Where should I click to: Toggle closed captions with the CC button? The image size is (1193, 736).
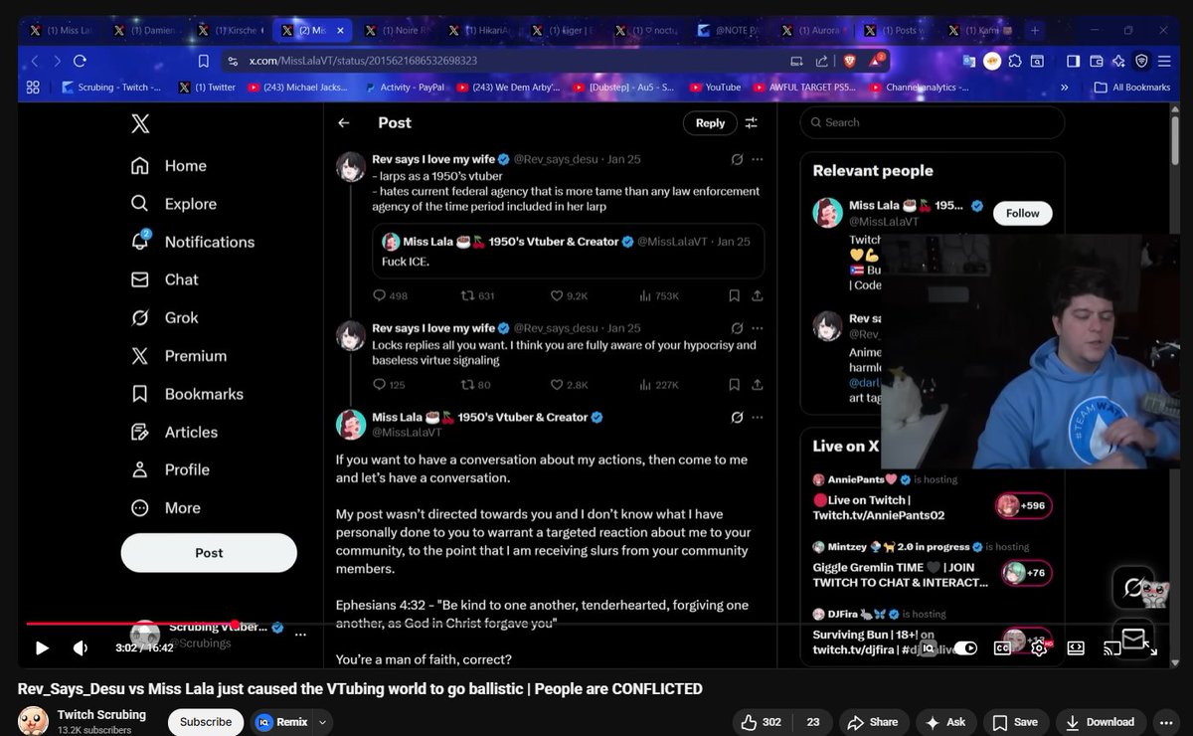1003,647
